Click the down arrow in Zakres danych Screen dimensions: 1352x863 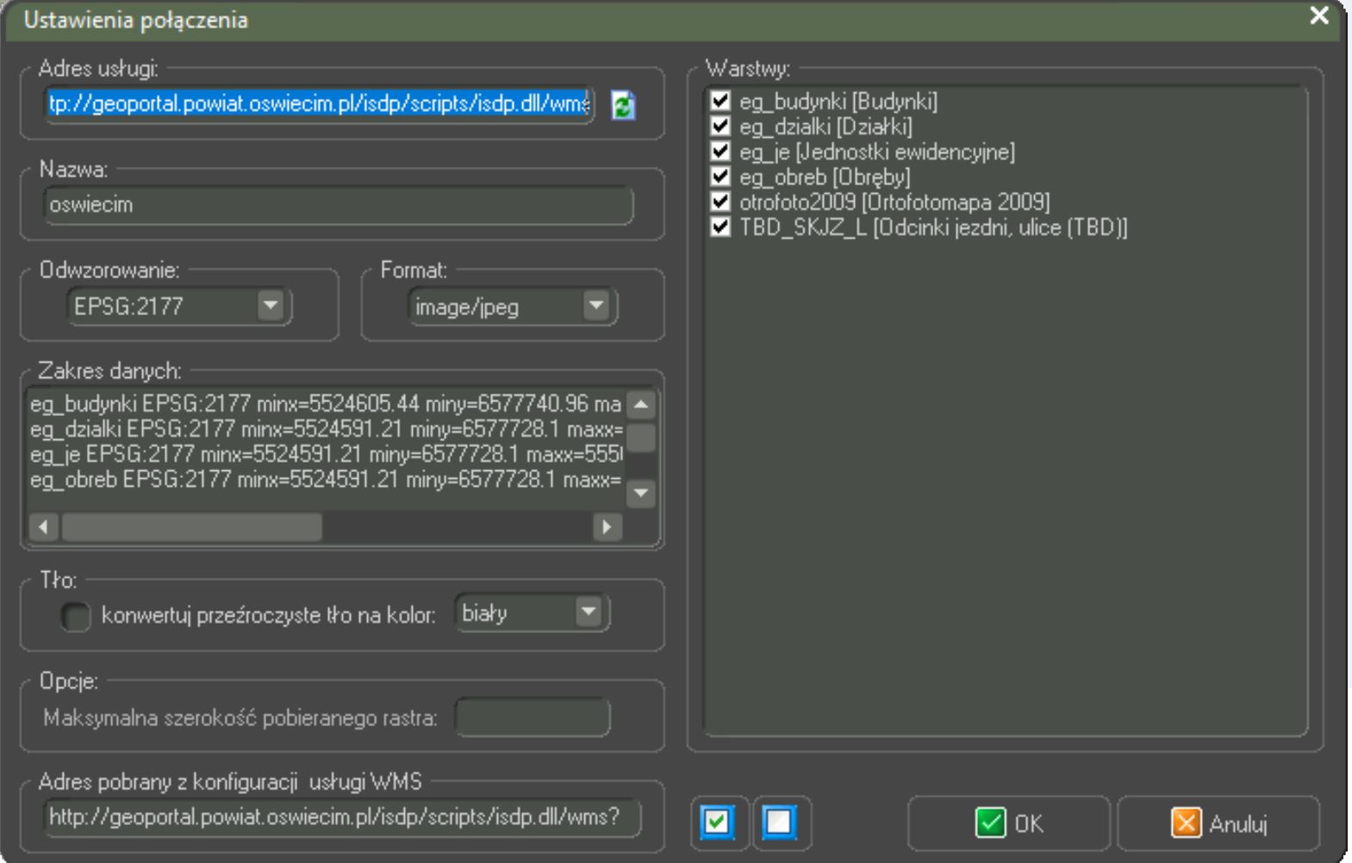pyautogui.click(x=641, y=493)
